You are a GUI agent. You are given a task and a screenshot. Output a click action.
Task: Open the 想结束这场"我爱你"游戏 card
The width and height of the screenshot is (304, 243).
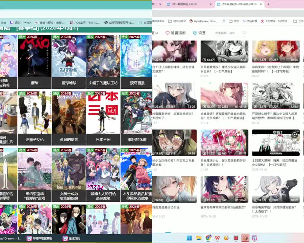click(x=34, y=175)
